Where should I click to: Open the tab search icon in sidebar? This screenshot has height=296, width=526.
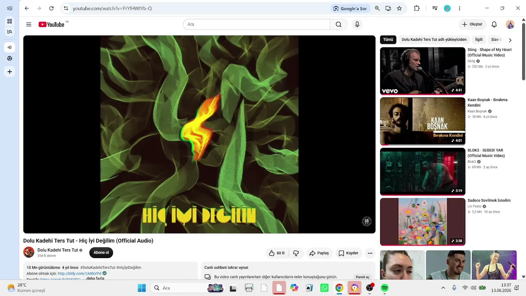[9, 32]
